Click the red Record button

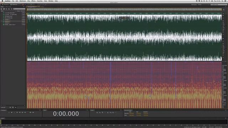(28, 112)
